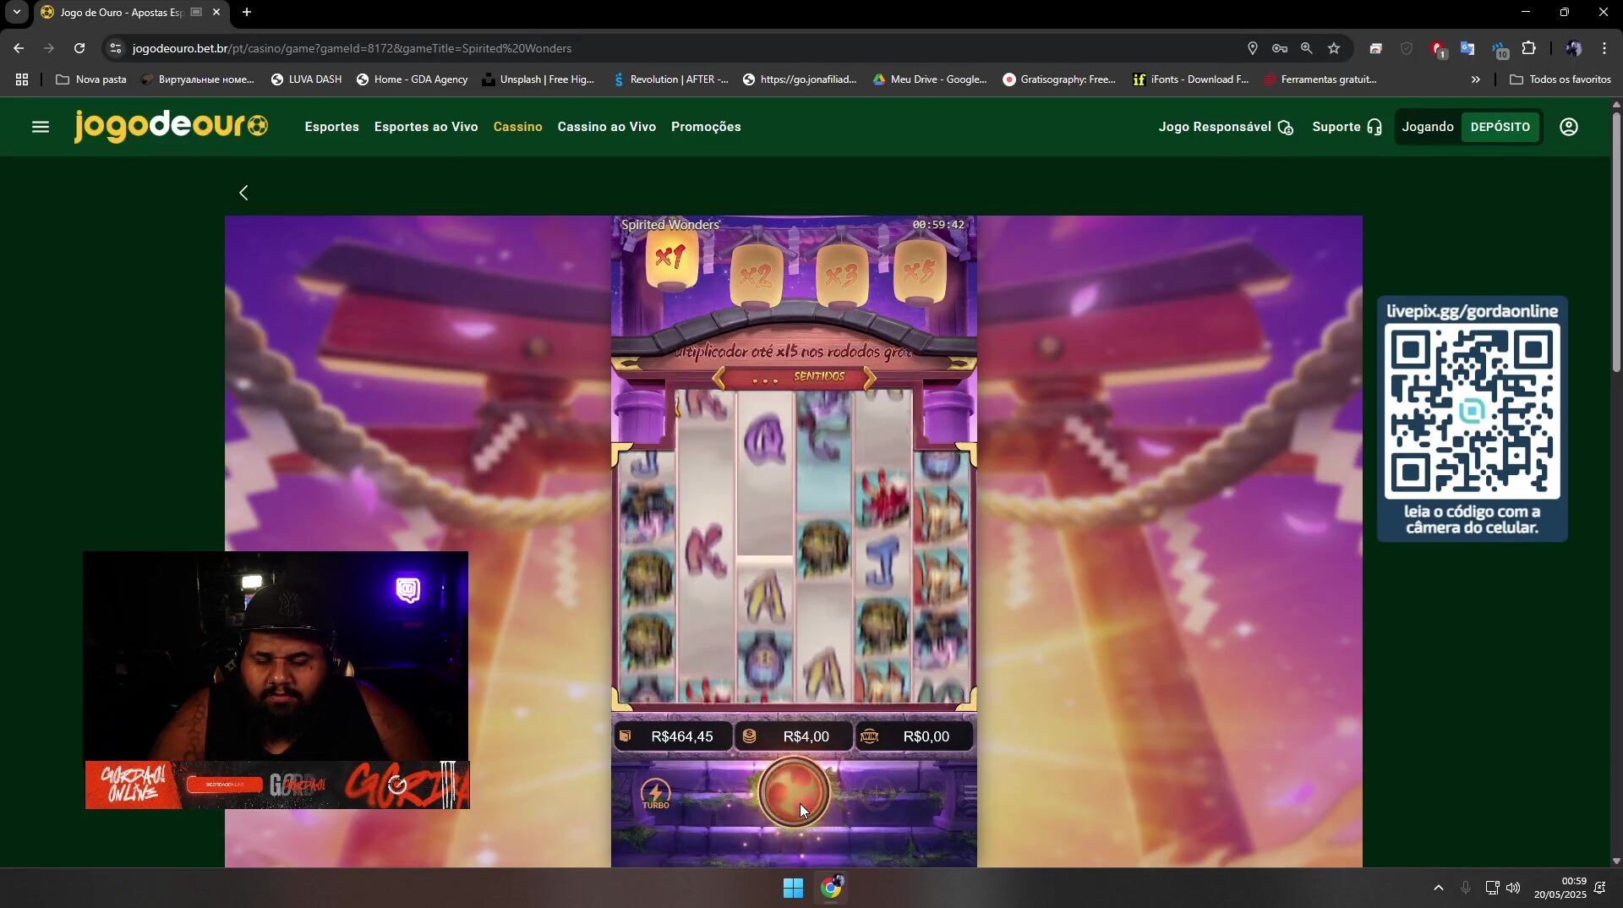1623x908 pixels.
Task: Open the network tray icon
Action: coord(1492,888)
